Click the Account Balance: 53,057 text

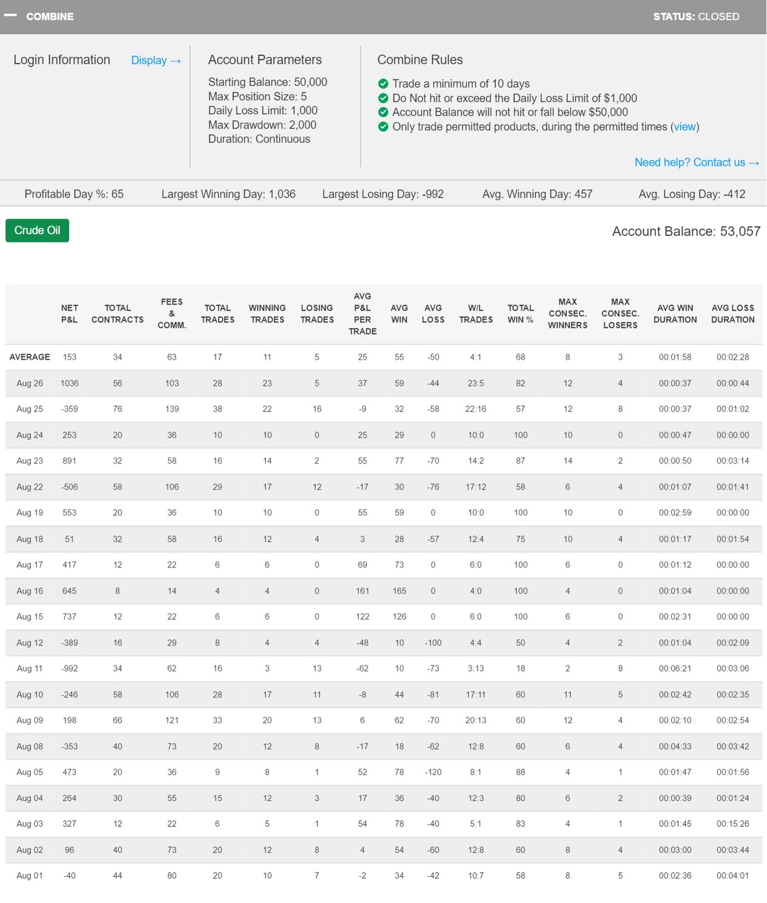(686, 232)
